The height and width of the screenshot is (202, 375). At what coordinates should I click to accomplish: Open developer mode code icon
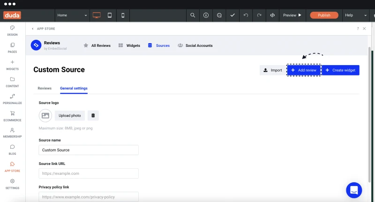tap(272, 15)
